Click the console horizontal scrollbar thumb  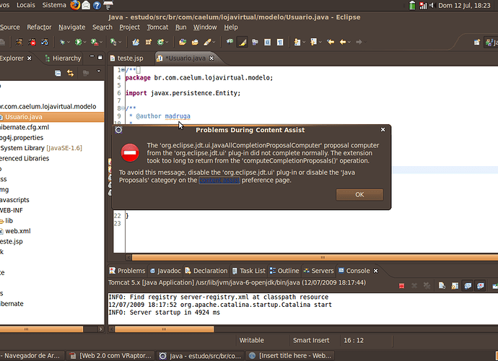point(165,329)
